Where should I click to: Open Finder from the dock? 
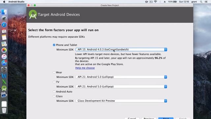coord(4,12)
